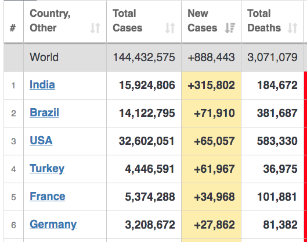Select World total deaths 3,071,079
This screenshot has height=242, width=307.
tap(272, 58)
